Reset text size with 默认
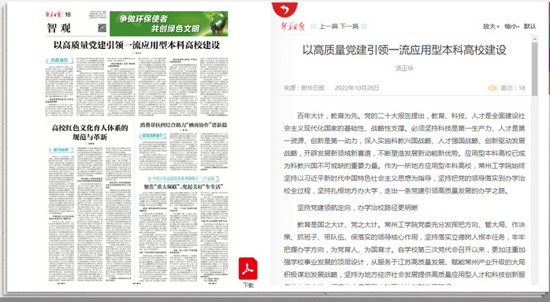Image resolution: width=550 pixels, height=302 pixels. click(x=530, y=26)
